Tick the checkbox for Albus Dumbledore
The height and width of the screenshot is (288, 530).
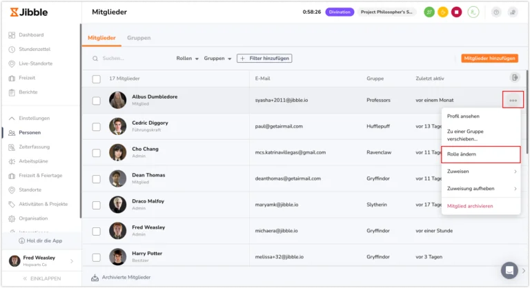click(x=97, y=101)
